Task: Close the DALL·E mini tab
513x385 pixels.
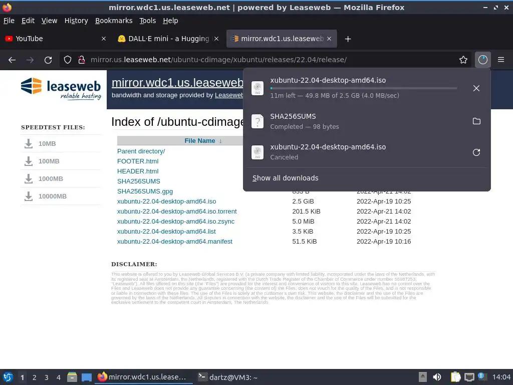Action: point(216,39)
